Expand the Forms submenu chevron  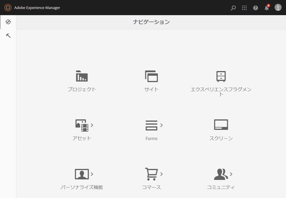161,125
